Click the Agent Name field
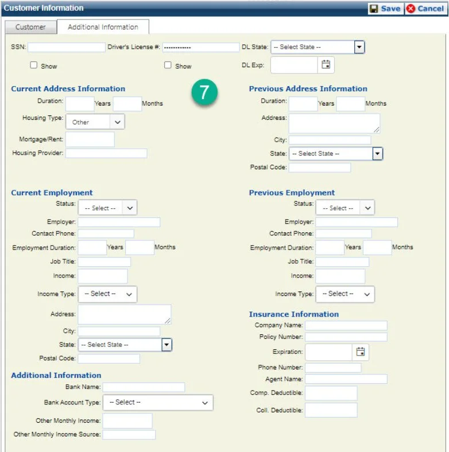This screenshot has height=452, width=449. click(346, 379)
